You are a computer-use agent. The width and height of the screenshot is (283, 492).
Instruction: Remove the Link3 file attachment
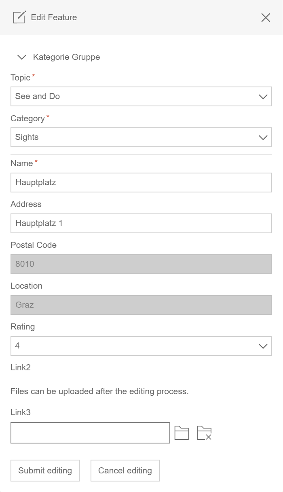click(x=205, y=433)
